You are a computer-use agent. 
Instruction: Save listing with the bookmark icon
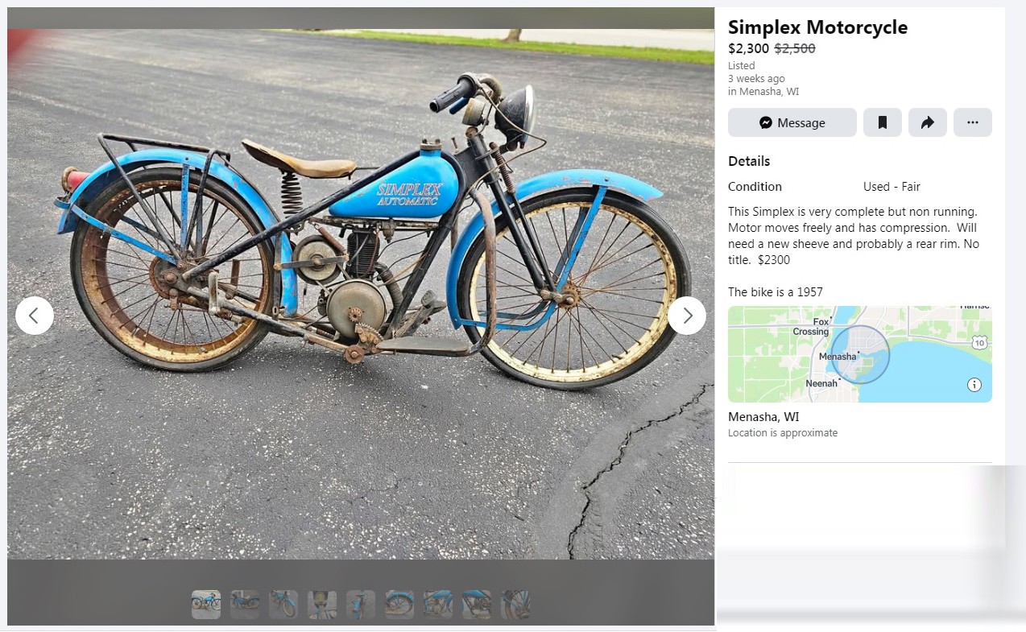[882, 122]
